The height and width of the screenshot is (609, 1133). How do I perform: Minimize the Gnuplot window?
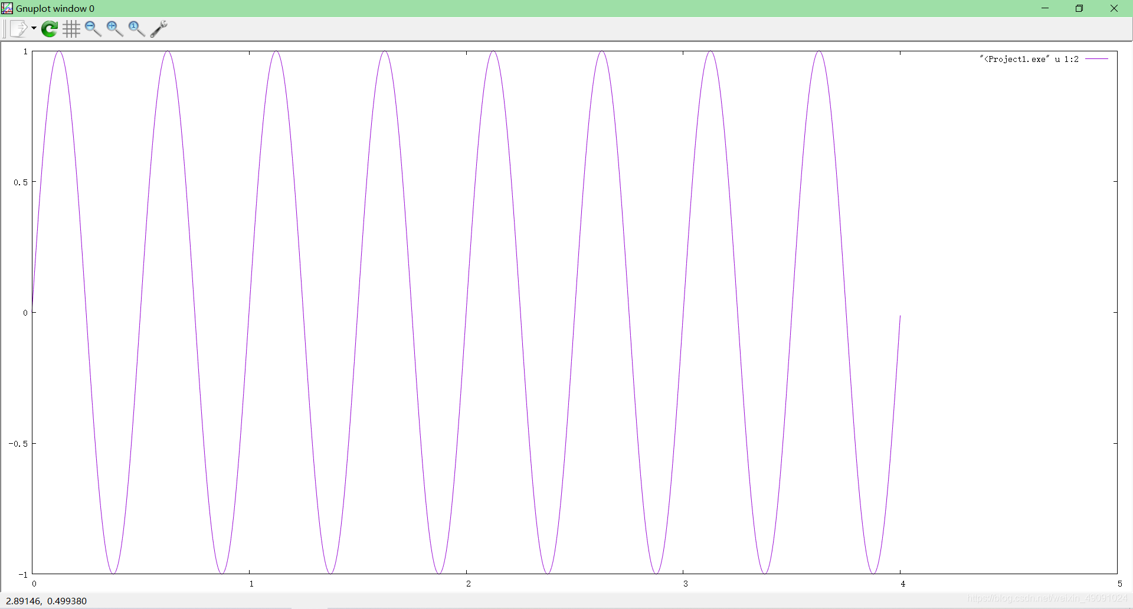point(1045,8)
